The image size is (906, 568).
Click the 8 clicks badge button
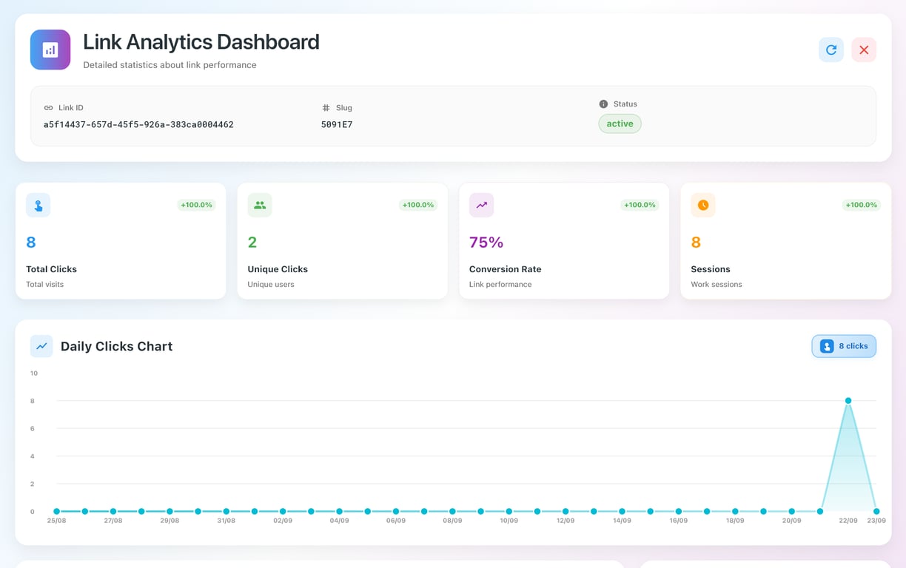pos(844,346)
